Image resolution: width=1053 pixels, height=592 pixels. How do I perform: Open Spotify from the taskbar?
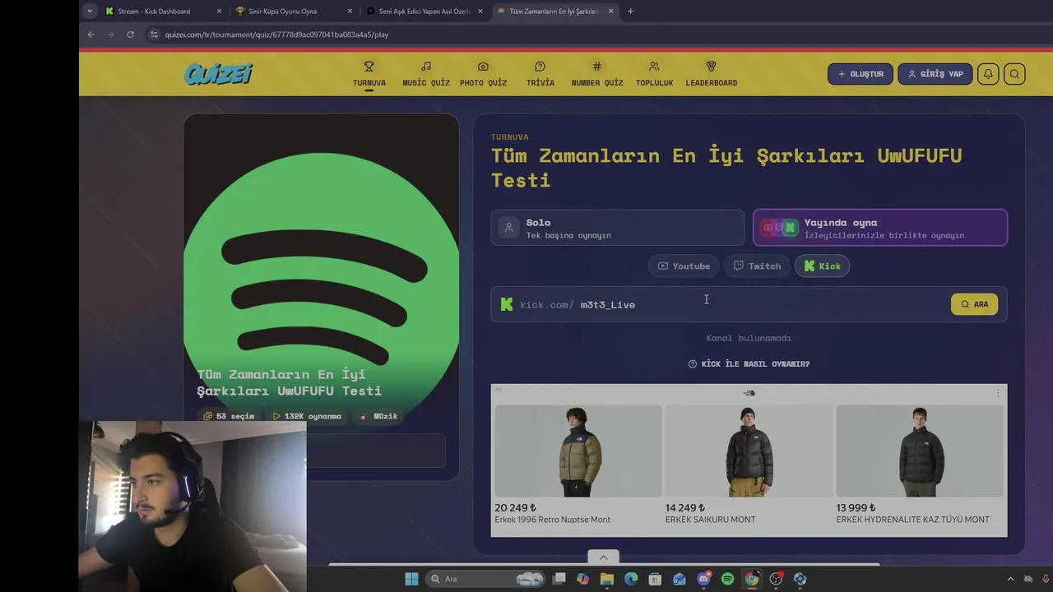pos(727,579)
